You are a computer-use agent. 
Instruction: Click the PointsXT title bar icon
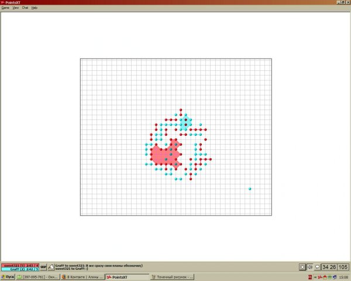(2, 2)
